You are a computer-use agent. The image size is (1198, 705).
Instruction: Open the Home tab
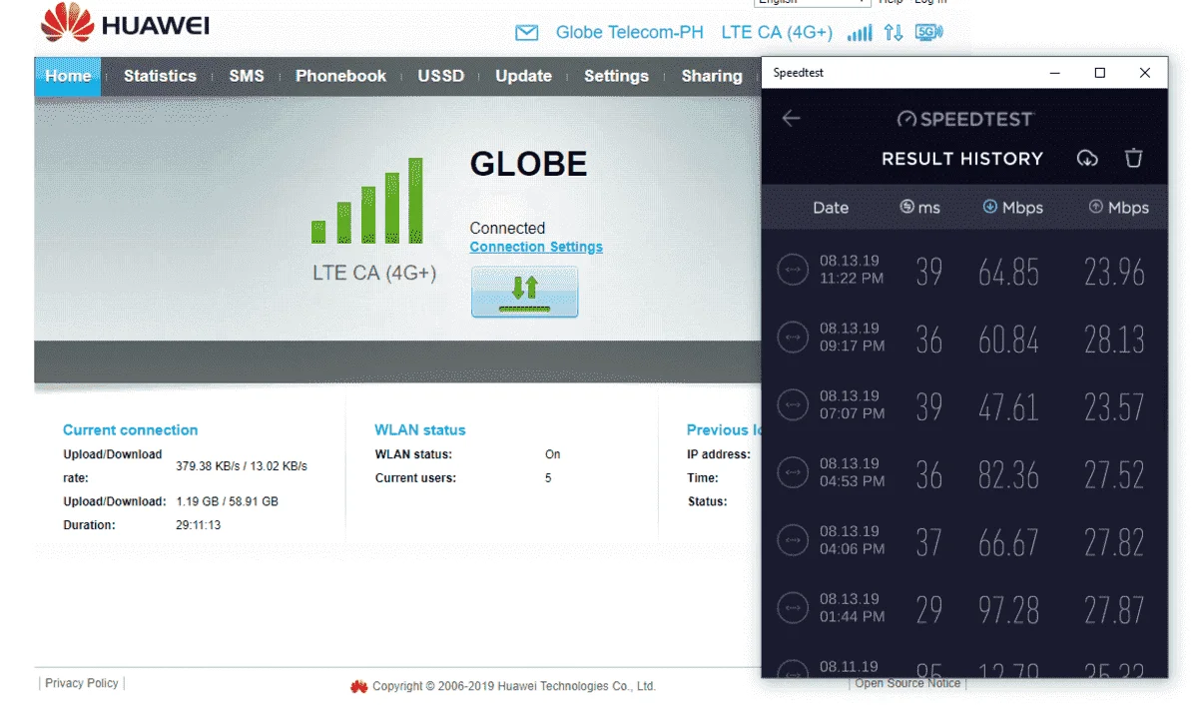(x=68, y=76)
